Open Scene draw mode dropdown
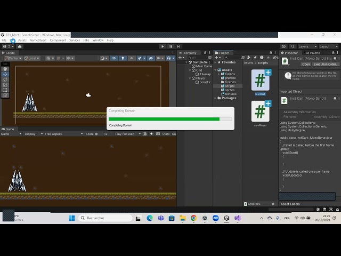Viewport: 341px width, 256px height. coord(104,58)
